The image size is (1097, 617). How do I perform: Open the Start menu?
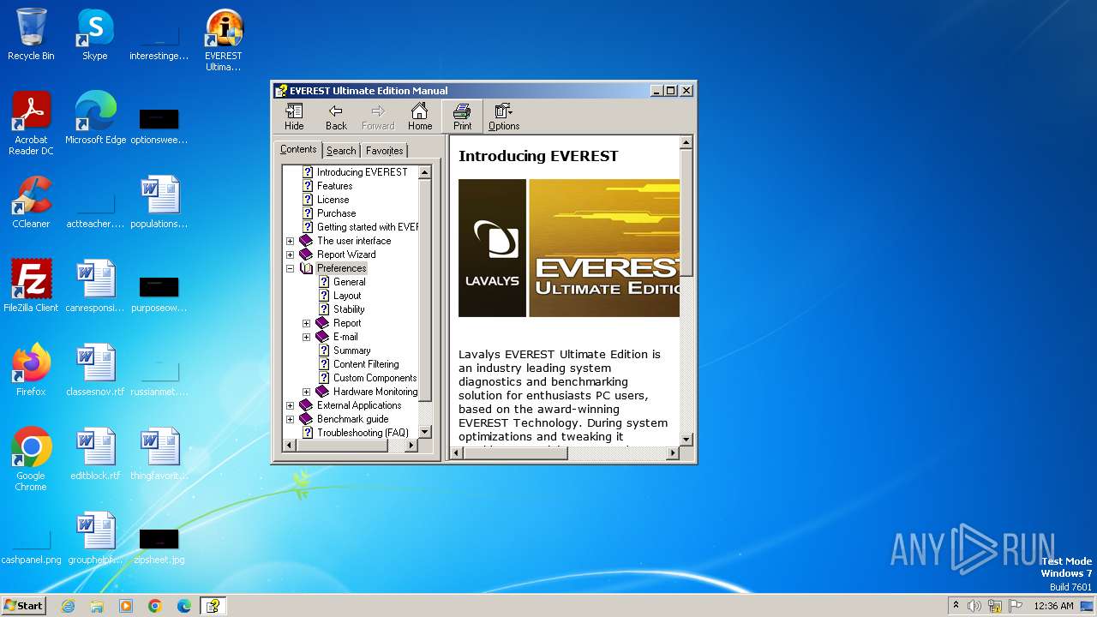click(24, 606)
